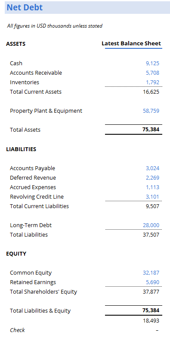Screen dimensions: 170x364
Task: Click the Accounts Payable label
Action: (32, 168)
